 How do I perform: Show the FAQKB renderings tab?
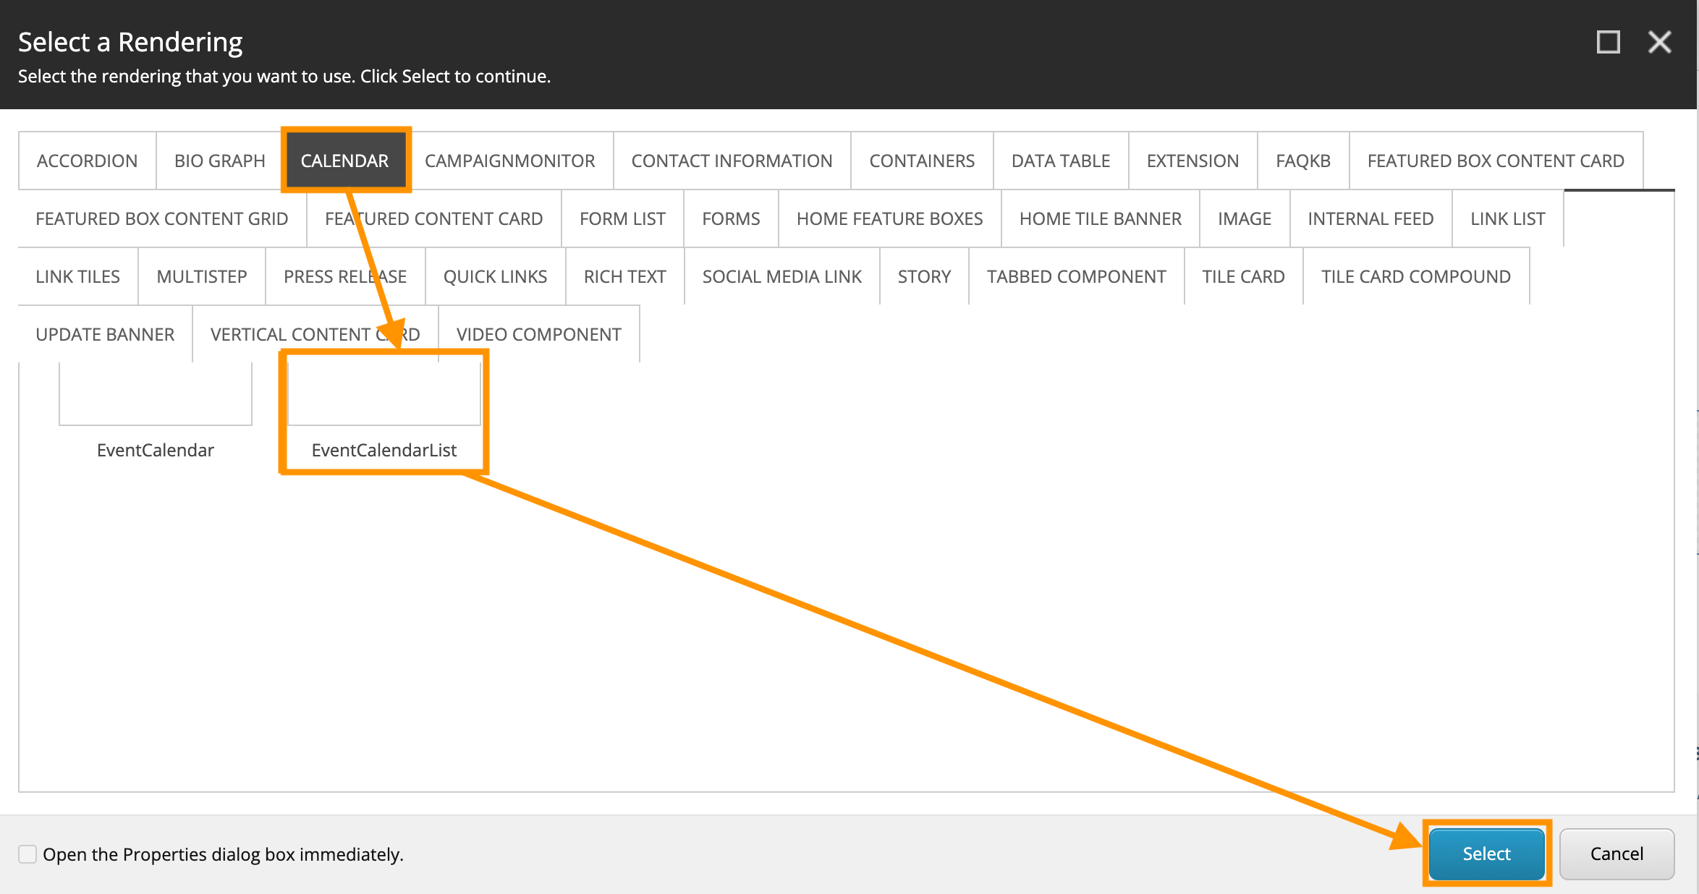point(1302,161)
